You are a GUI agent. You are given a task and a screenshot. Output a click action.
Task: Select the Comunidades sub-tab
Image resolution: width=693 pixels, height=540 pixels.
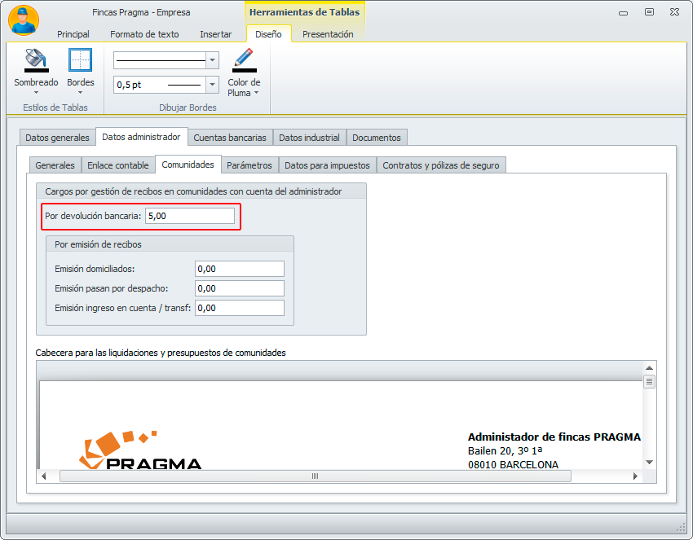pyautogui.click(x=188, y=165)
